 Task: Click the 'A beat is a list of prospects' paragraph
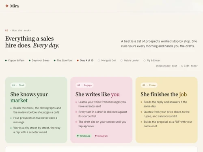point(159,44)
